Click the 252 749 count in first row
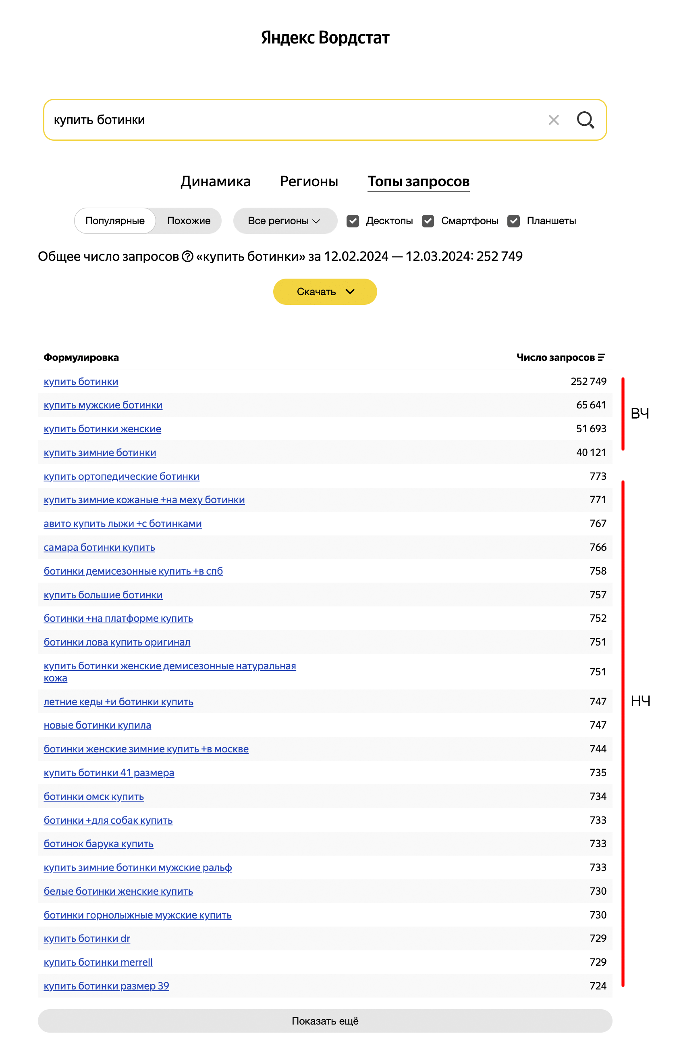This screenshot has height=1056, width=677. [588, 381]
